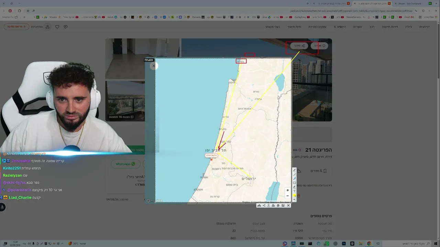Open the נדל"ן real estate menu
This screenshot has width=440, height=247.
click(x=409, y=27)
